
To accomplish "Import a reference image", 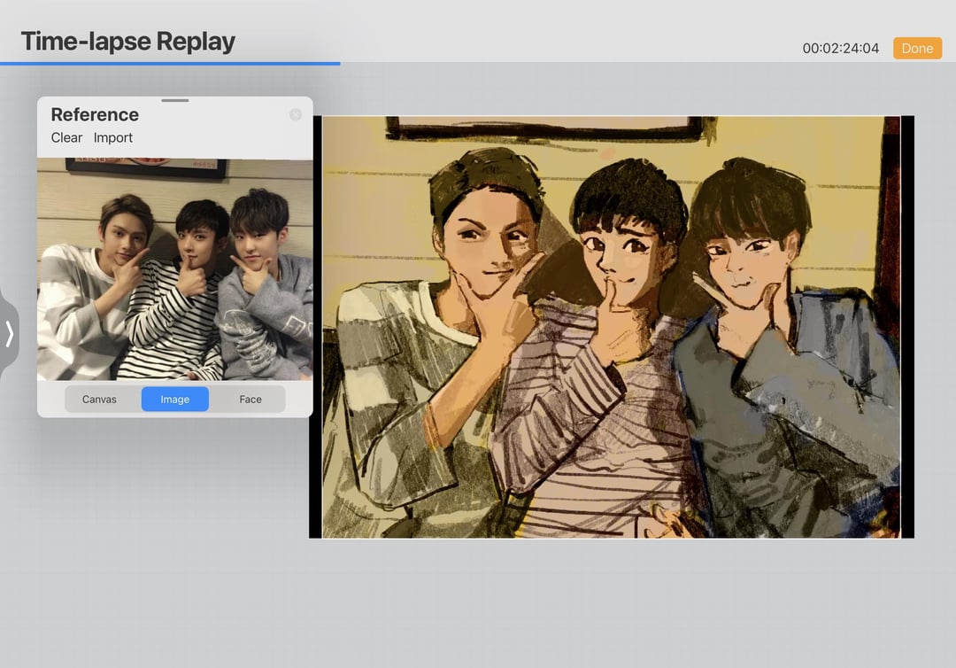I will tap(112, 138).
